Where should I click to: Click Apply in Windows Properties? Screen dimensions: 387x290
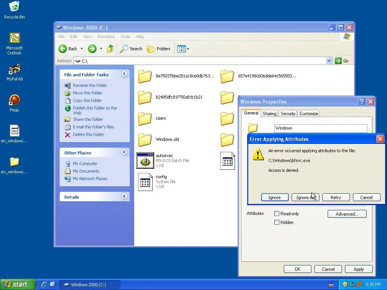(x=359, y=269)
